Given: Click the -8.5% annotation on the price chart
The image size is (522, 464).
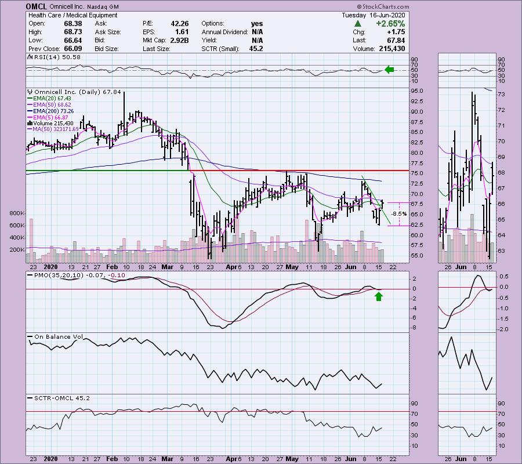Looking at the screenshot, I should click(399, 213).
